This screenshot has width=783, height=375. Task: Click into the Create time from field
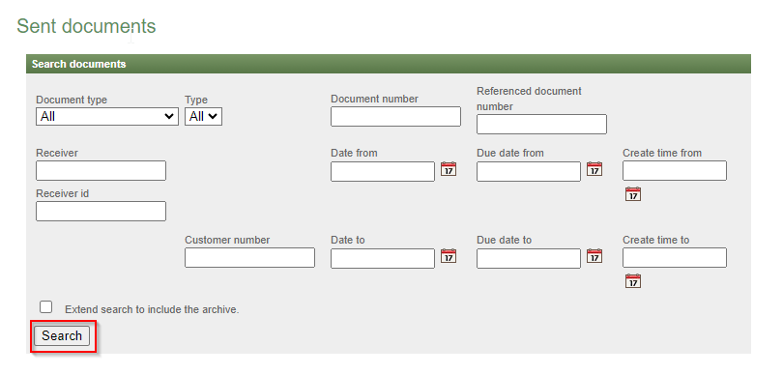(x=675, y=171)
